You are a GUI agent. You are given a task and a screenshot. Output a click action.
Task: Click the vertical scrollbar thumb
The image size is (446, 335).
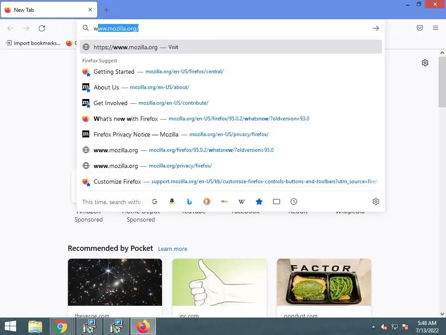click(x=442, y=82)
